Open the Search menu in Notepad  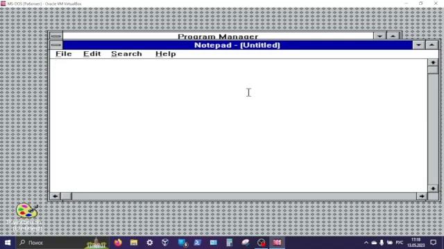tap(126, 54)
